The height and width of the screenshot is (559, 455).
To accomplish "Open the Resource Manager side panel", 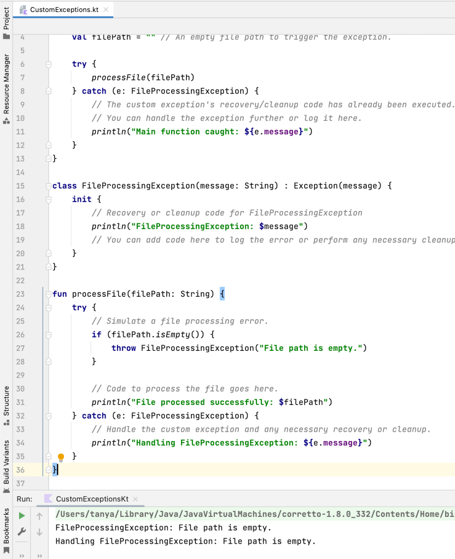I will (x=6, y=87).
